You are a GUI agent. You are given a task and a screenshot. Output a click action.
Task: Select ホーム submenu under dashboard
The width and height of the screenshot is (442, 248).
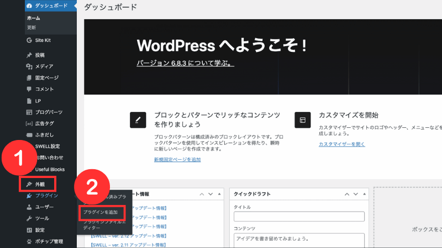34,18
